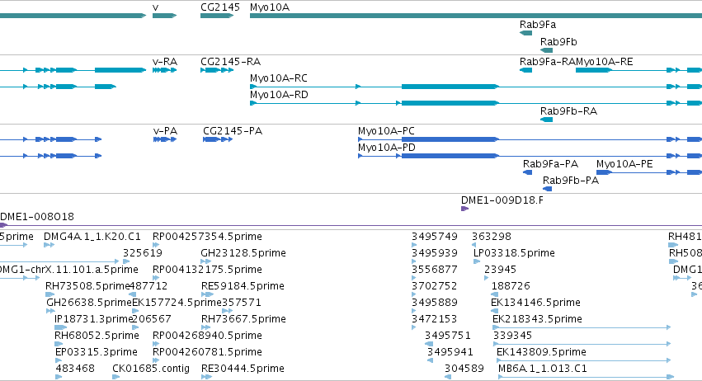Select the EK218343.5prime EST label
702x381 pixels.
pyautogui.click(x=537, y=319)
